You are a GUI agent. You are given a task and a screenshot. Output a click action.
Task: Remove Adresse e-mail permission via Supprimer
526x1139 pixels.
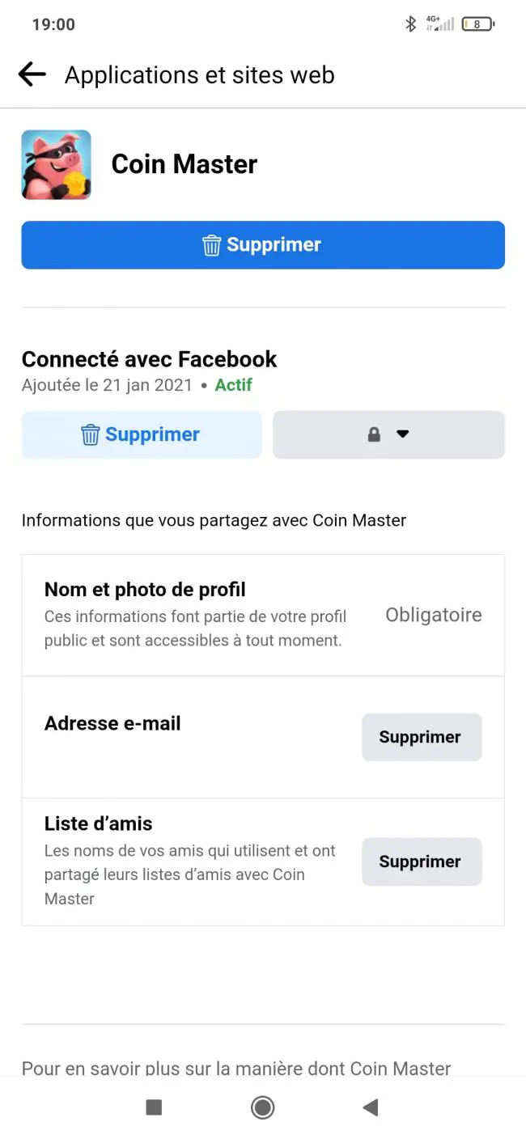tap(422, 737)
